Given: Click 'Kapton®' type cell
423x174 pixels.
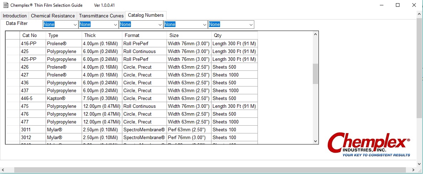Looking at the screenshot, I should (64, 98).
